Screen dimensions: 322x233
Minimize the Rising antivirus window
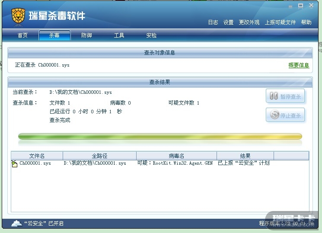[290, 6]
